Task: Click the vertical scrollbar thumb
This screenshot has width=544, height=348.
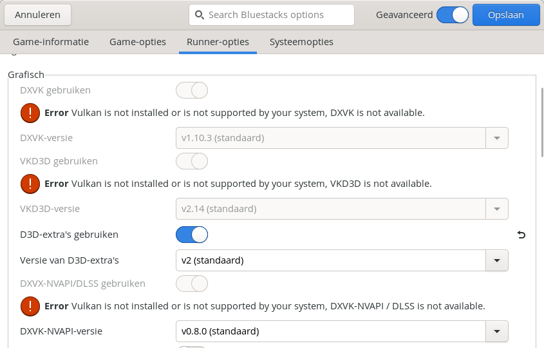Action: click(542, 122)
